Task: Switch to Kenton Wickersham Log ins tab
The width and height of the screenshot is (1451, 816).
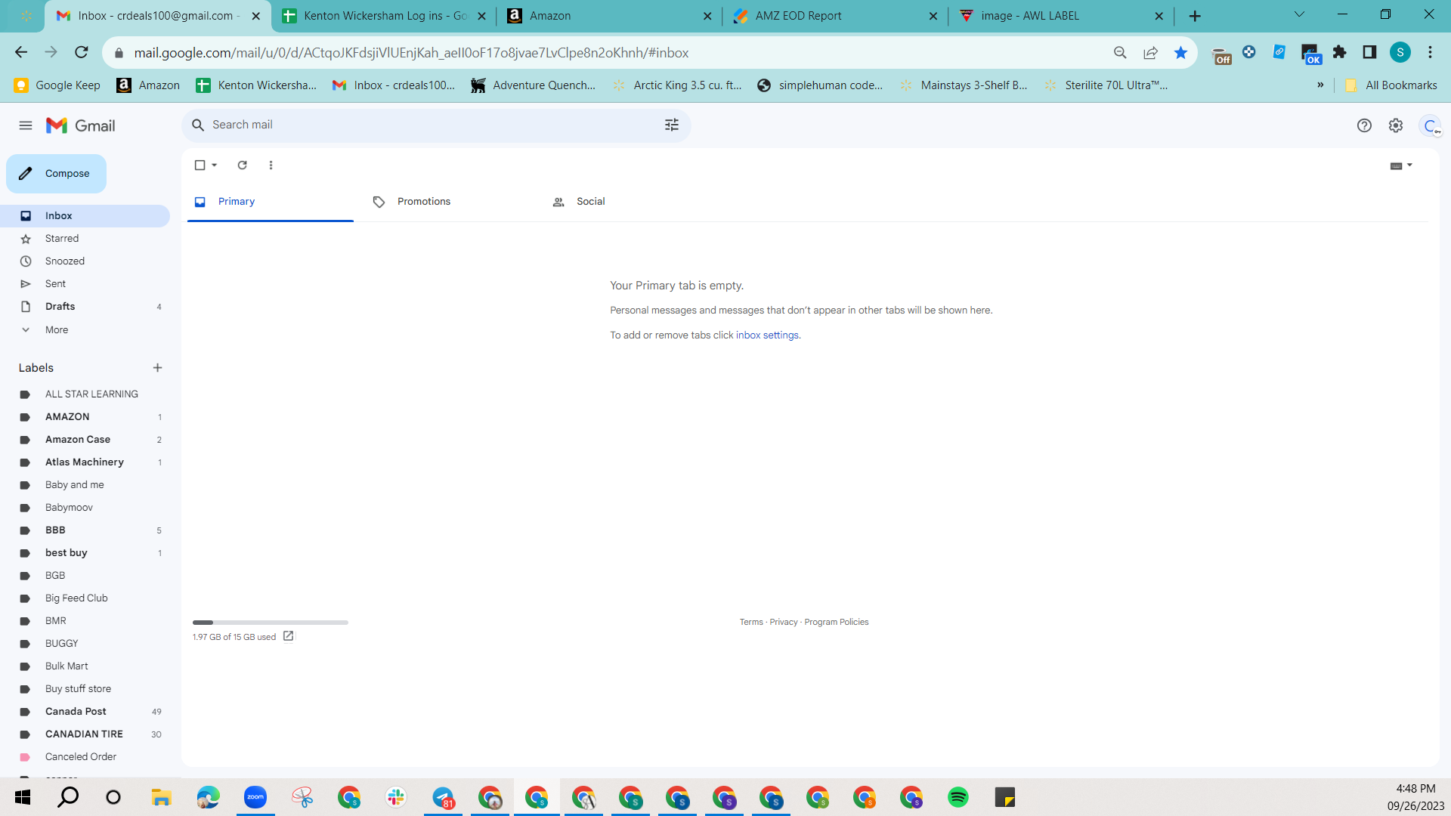Action: pos(383,16)
